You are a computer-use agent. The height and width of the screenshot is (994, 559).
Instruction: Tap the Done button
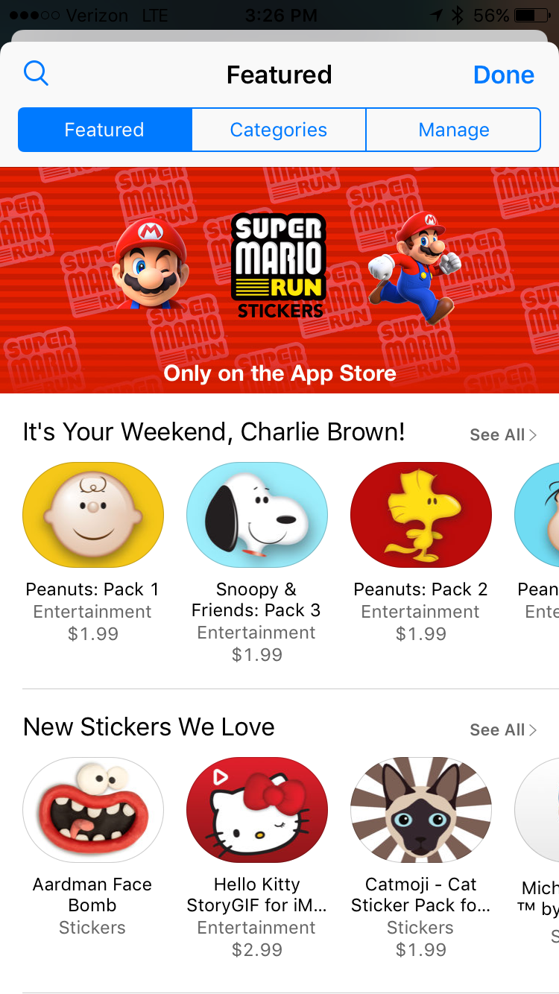click(504, 75)
